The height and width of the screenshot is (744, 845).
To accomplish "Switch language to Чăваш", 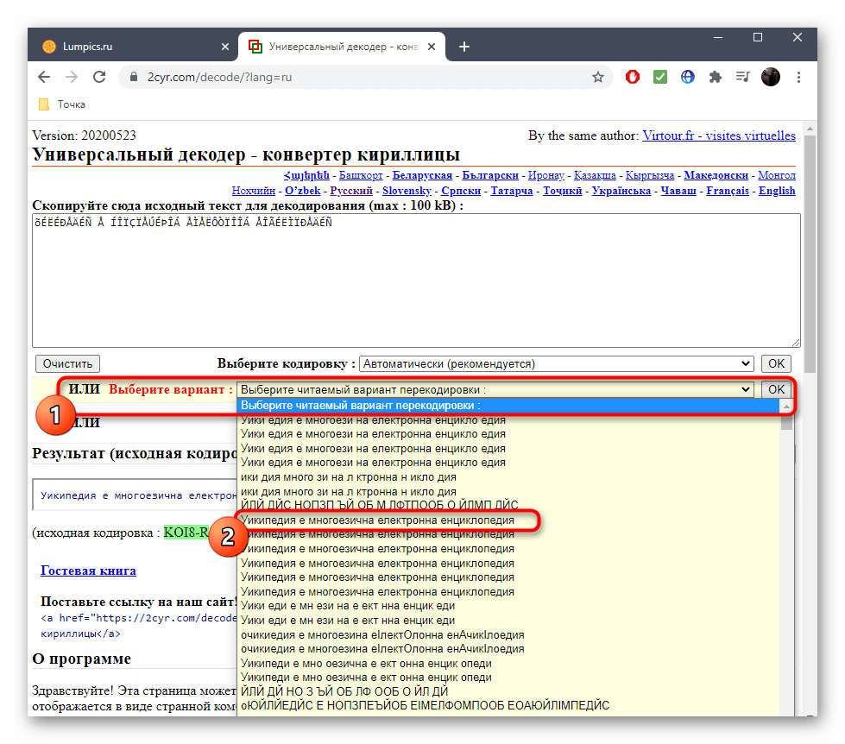I will pyautogui.click(x=678, y=191).
